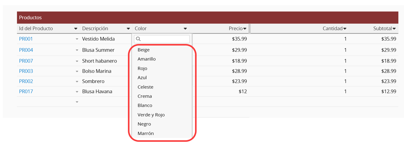The image size is (414, 152).
Task: Open product link PR001
Action: 26,39
